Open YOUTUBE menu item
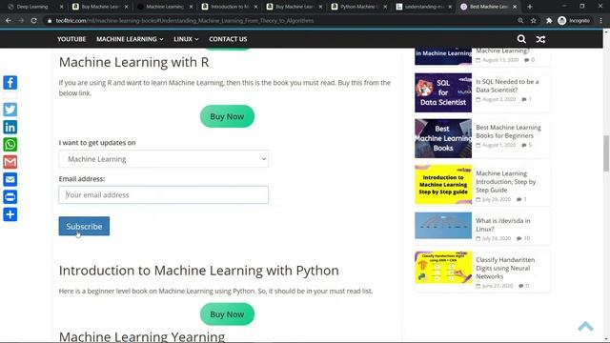The height and width of the screenshot is (343, 610). (71, 39)
